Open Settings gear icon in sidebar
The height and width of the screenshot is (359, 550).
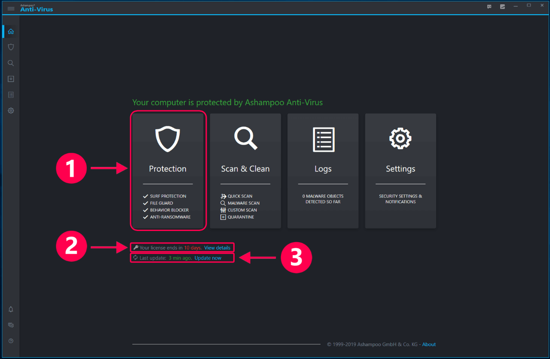tap(11, 110)
